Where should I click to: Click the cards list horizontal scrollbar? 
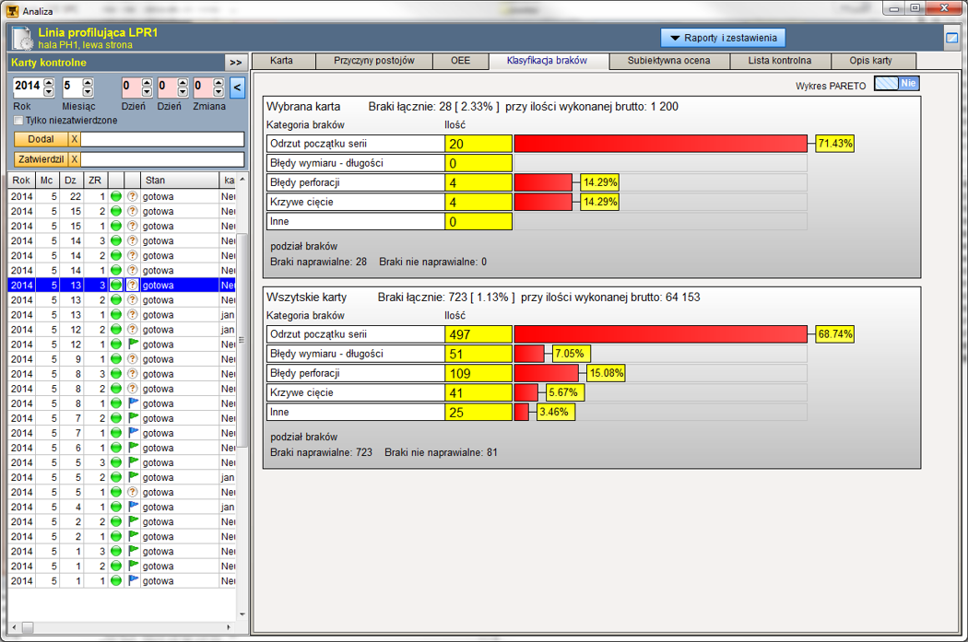(121, 628)
